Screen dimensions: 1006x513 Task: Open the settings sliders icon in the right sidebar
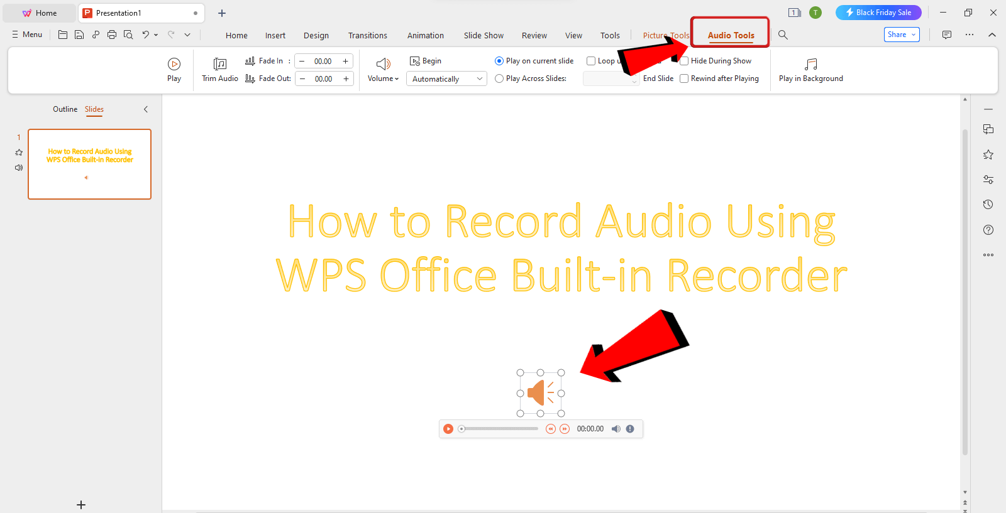click(x=988, y=180)
